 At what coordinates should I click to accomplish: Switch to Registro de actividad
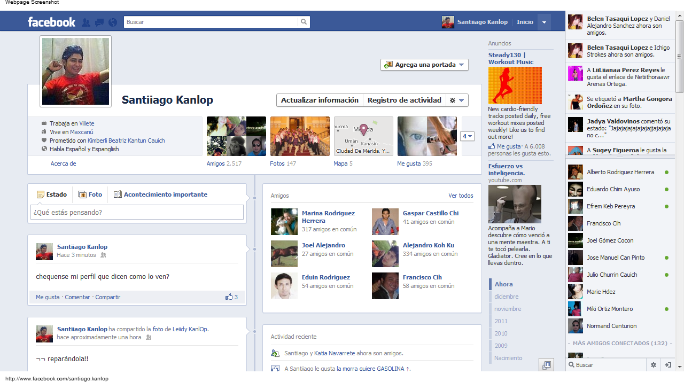point(403,100)
